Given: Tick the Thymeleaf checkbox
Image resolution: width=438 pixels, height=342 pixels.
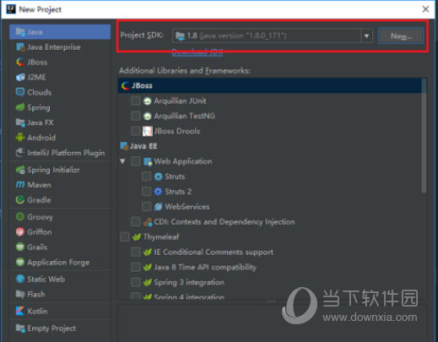Looking at the screenshot, I should point(125,237).
